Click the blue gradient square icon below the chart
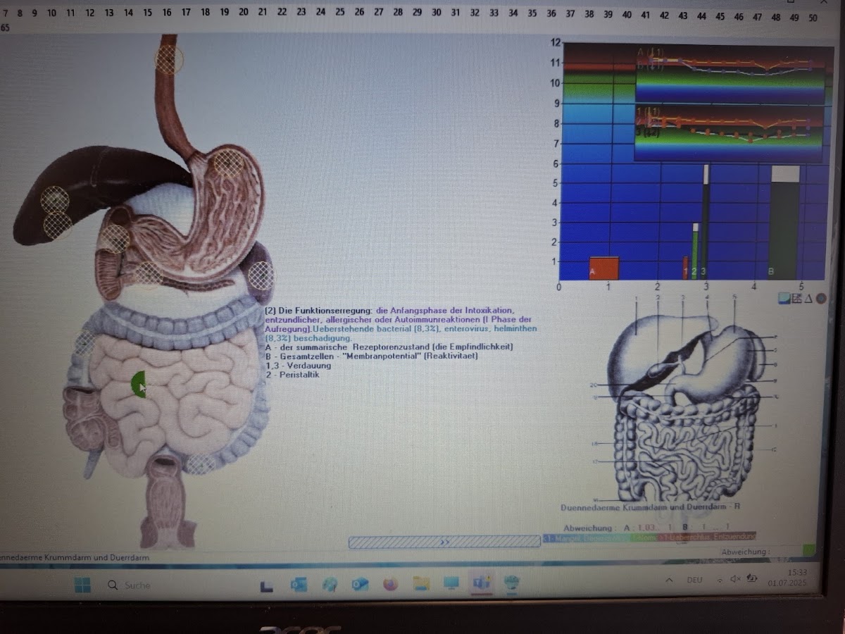This screenshot has height=634, width=845. (x=784, y=299)
